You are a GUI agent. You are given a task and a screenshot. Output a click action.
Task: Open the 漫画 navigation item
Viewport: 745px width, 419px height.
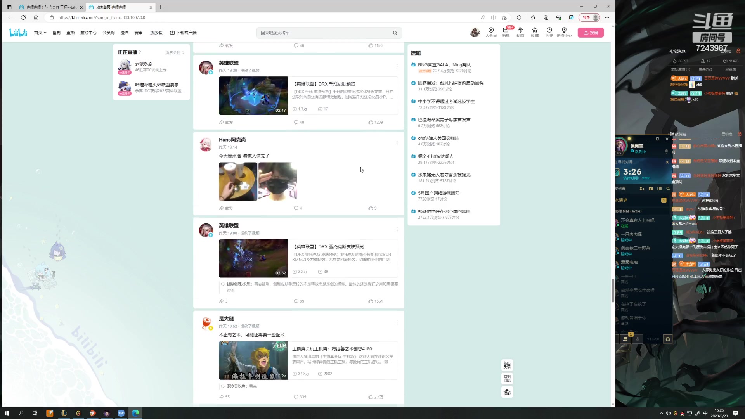(x=125, y=33)
